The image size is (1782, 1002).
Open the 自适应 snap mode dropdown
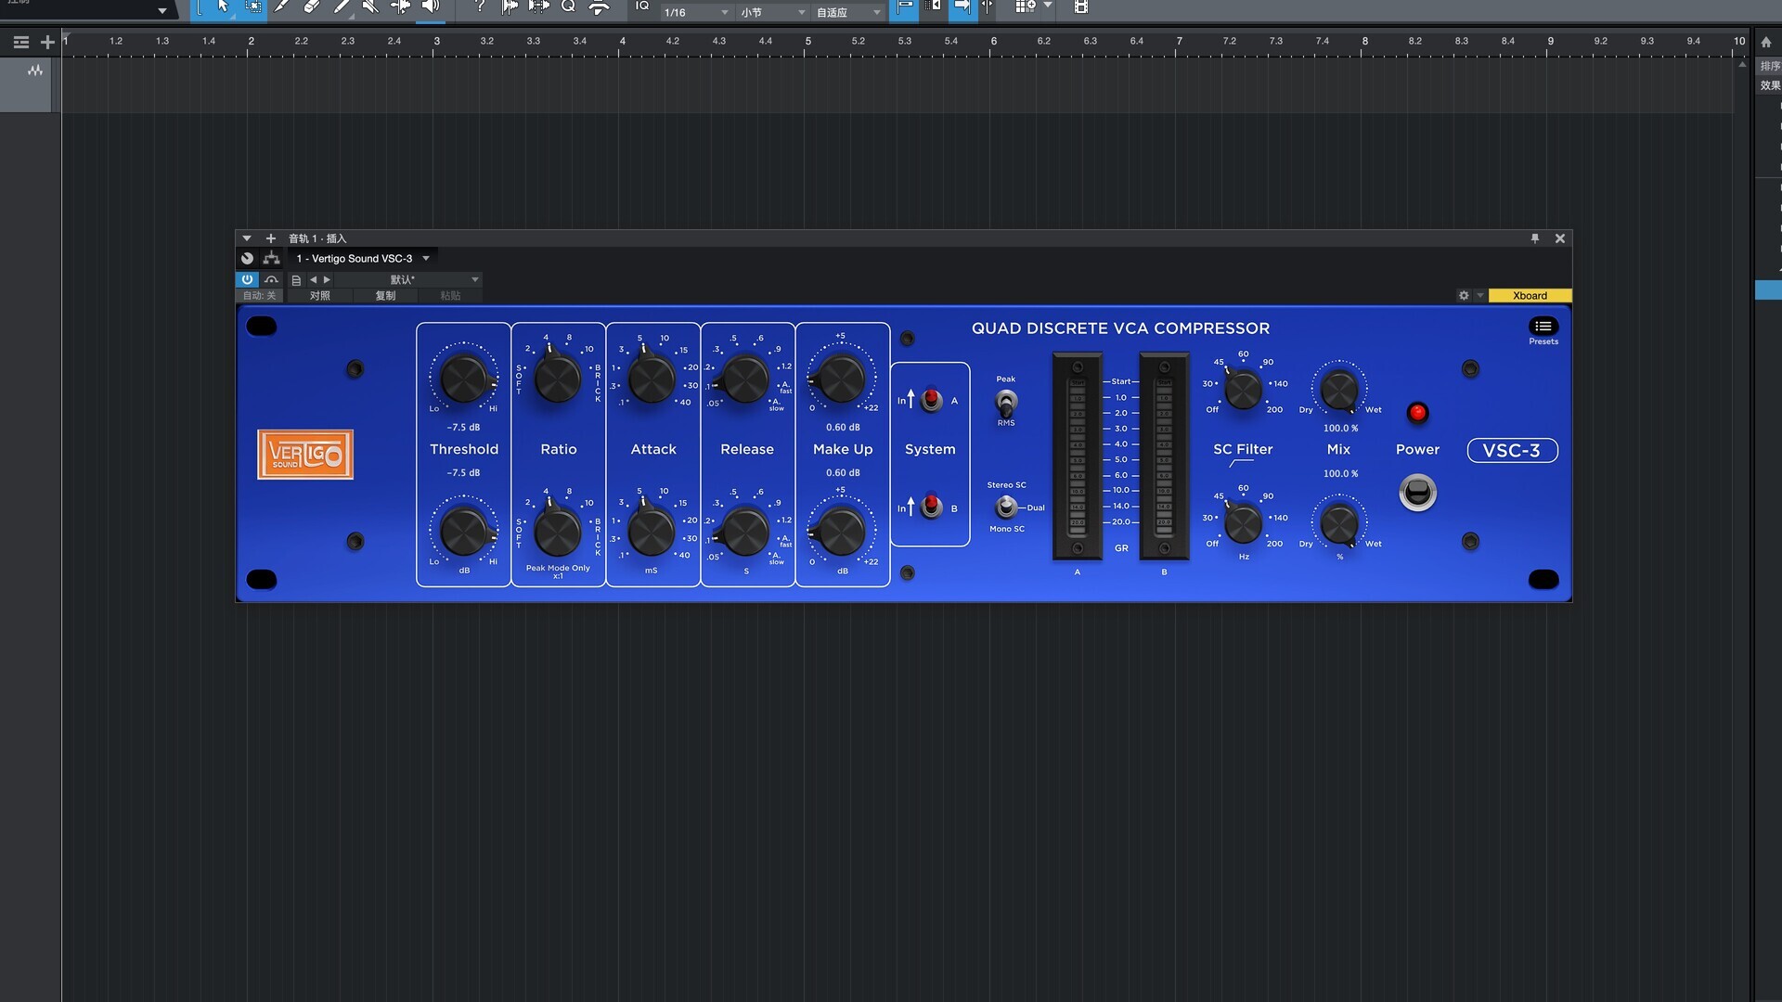[848, 12]
